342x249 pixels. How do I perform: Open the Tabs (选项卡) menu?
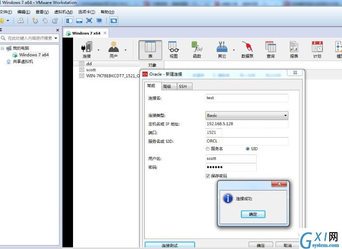tap(87, 12)
